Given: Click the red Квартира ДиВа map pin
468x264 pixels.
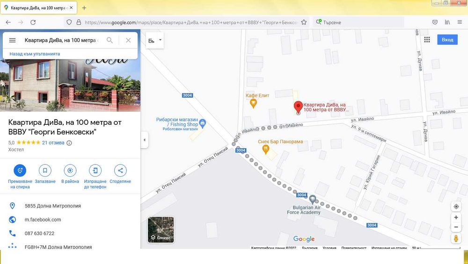Looking at the screenshot, I should pyautogui.click(x=298, y=107).
